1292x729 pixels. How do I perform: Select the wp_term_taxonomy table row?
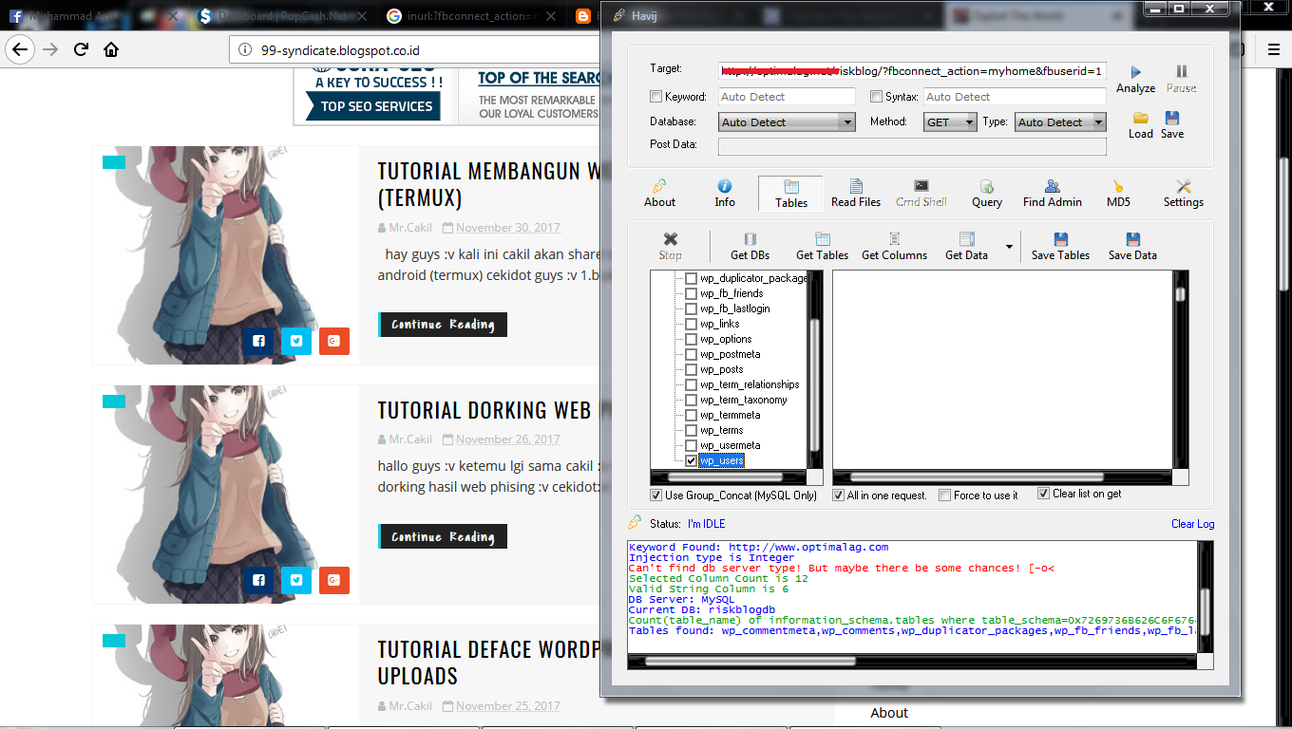tap(743, 400)
